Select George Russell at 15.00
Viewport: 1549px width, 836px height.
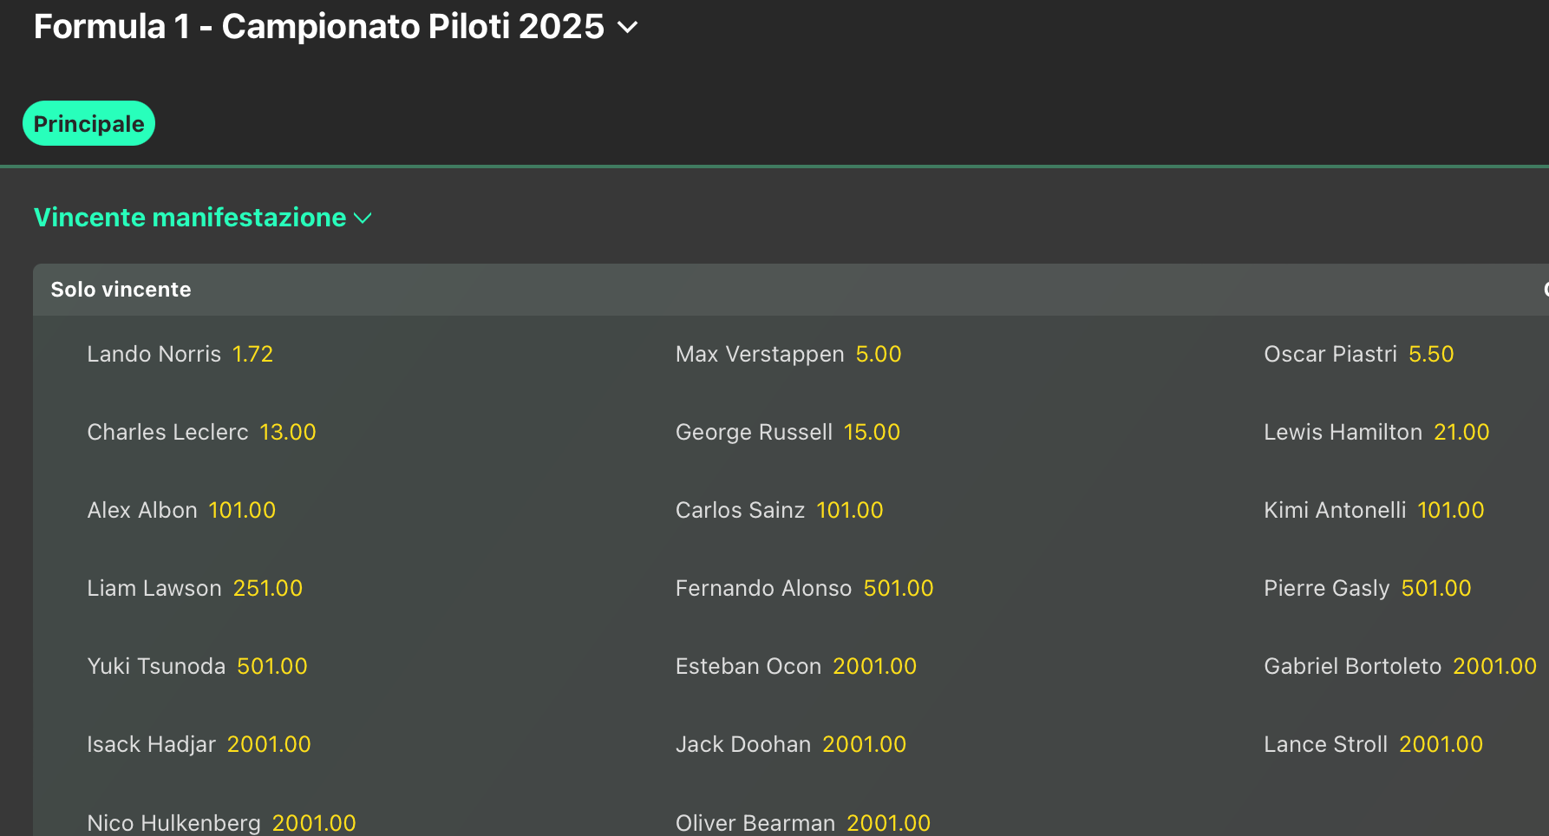[872, 433]
